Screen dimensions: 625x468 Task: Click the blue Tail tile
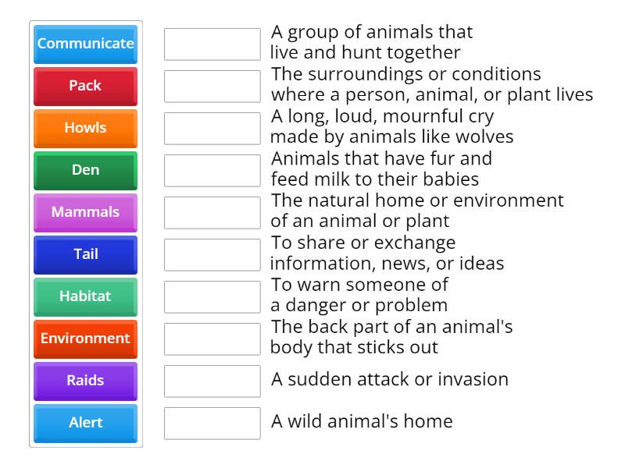click(85, 254)
